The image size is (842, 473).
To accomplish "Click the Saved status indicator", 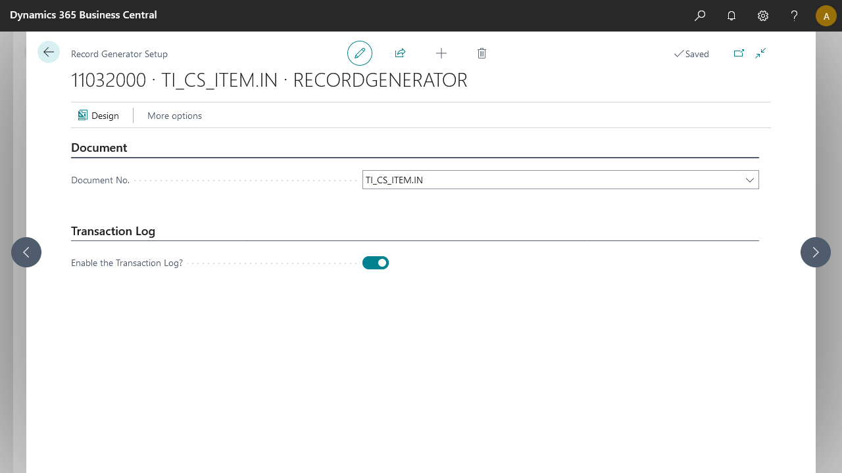I will (691, 54).
